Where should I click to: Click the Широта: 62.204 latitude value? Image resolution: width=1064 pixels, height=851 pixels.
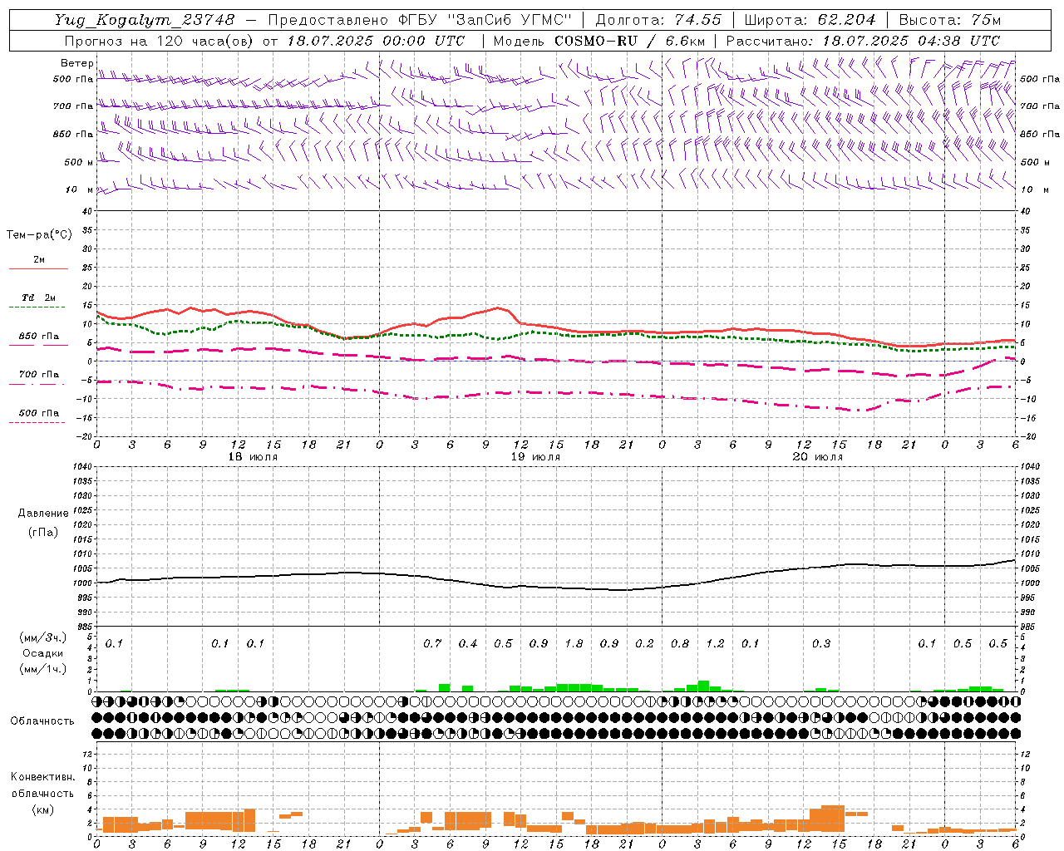pos(810,20)
